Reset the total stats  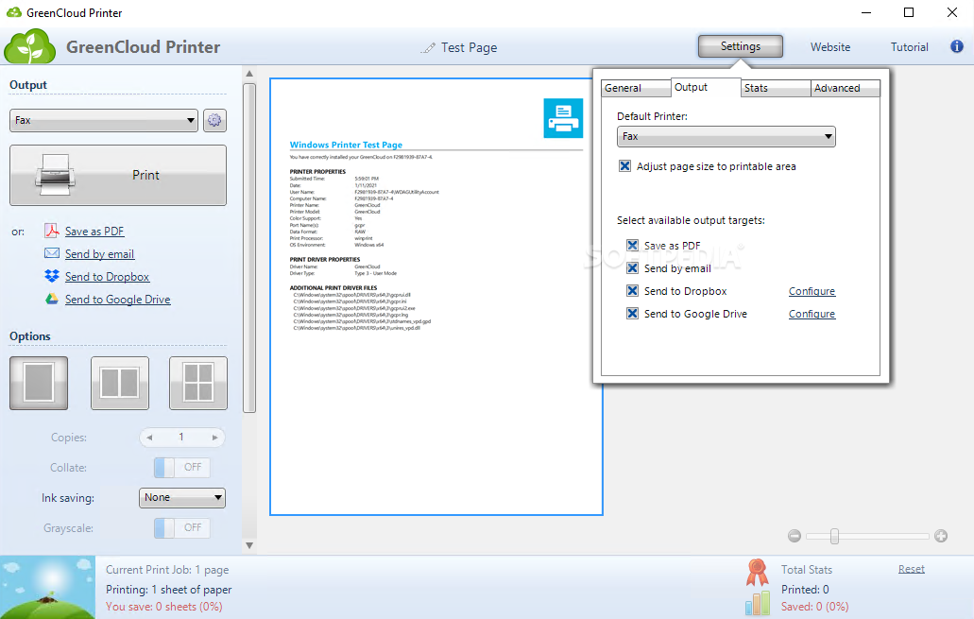tap(912, 569)
